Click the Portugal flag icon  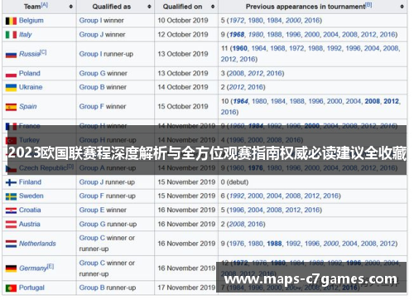click(x=11, y=288)
